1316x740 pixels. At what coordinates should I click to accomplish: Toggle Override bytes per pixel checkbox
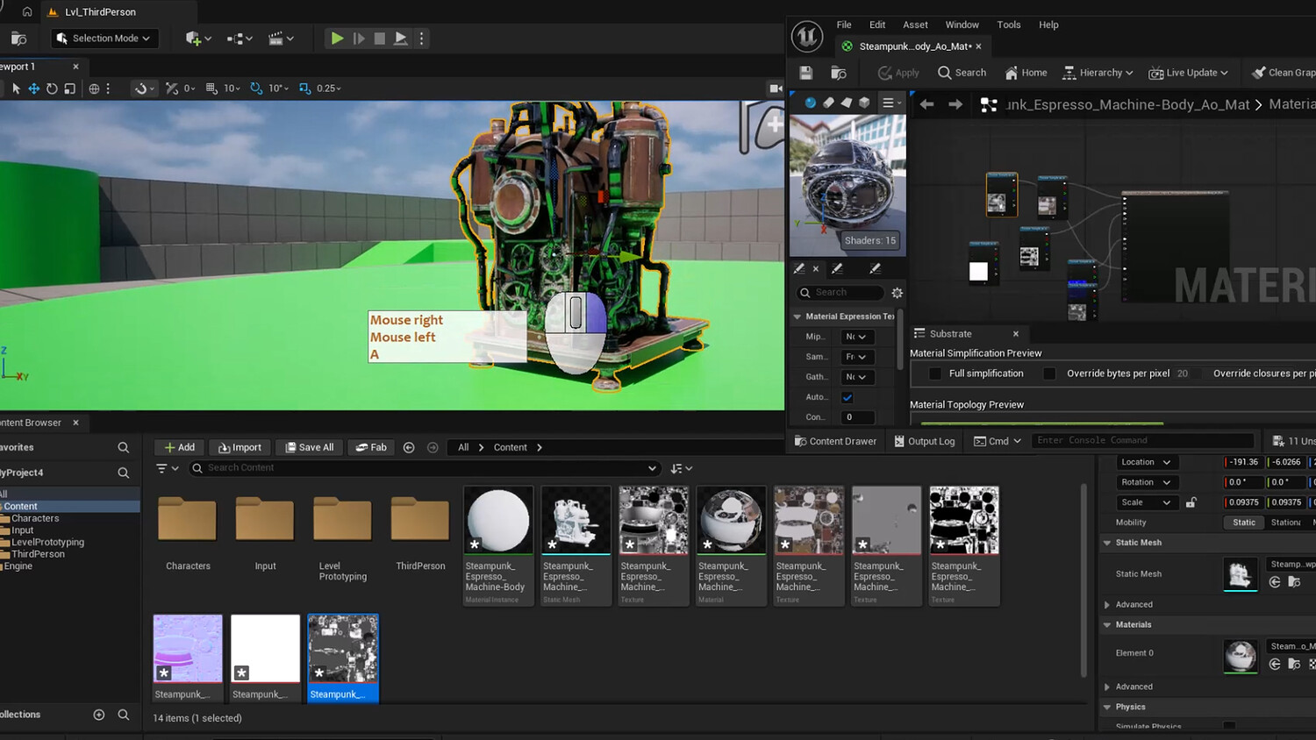pyautogui.click(x=1049, y=374)
